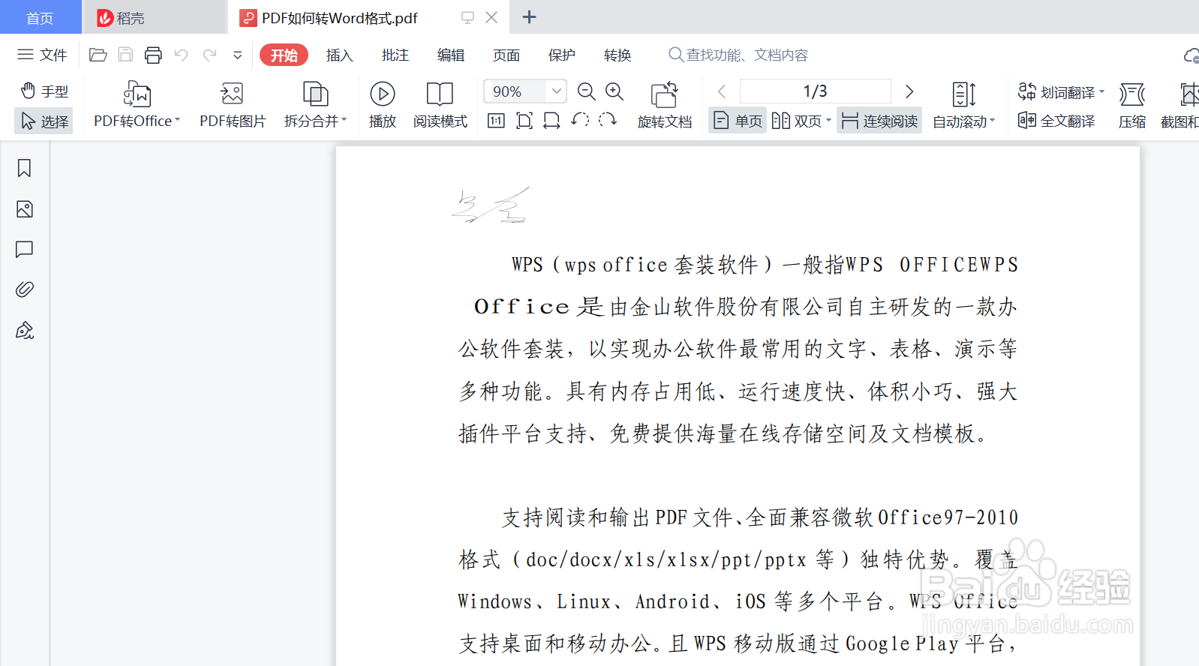Open comments panel in sidebar
Viewport: 1199px width, 666px height.
click(24, 249)
